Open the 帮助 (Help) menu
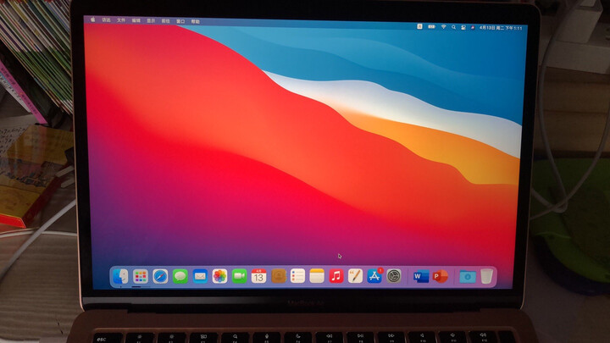610x343 pixels. [196, 22]
